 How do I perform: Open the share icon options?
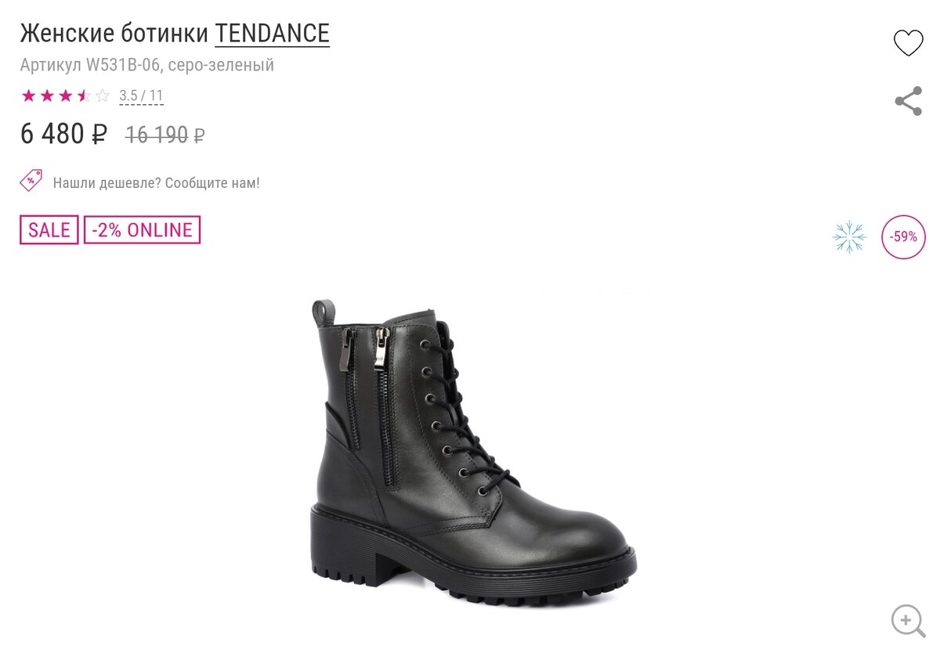908,101
